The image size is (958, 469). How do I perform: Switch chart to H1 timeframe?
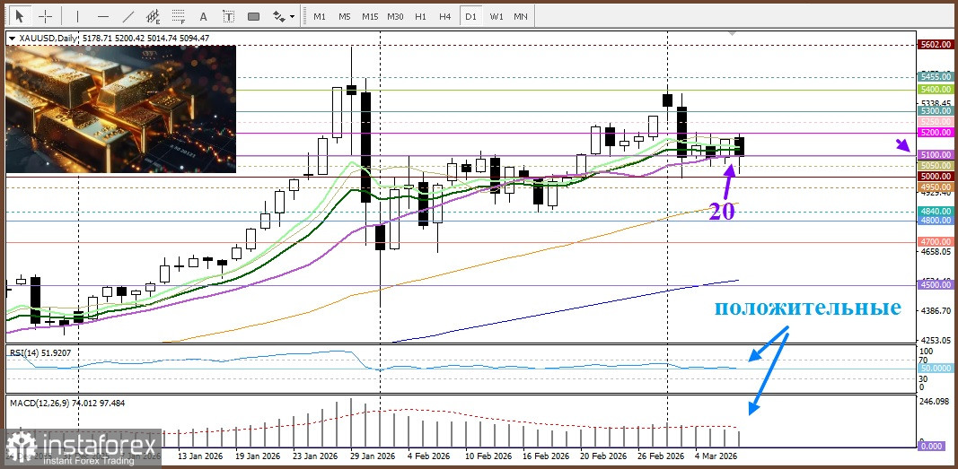420,16
